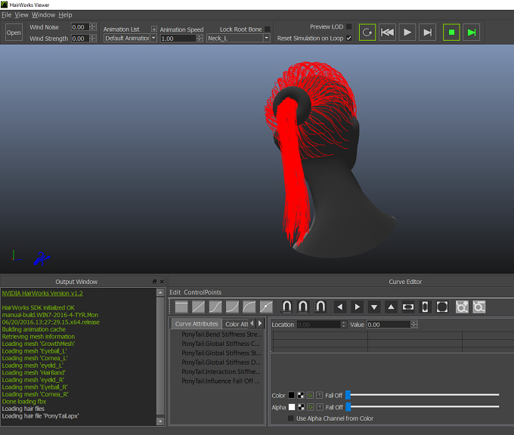514x435 pixels.
Task: Select the ease-out curve preset
Action: tap(249, 307)
